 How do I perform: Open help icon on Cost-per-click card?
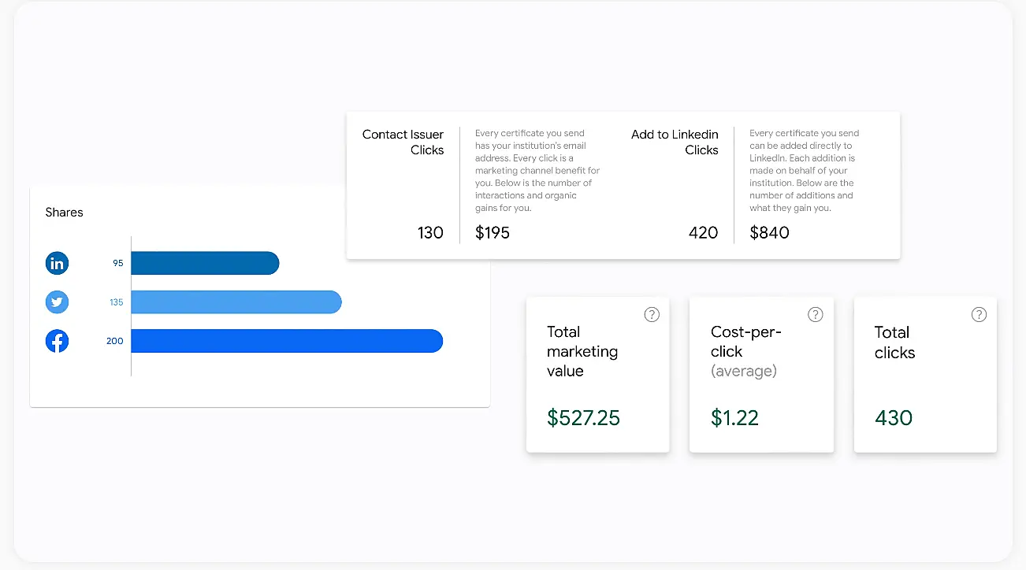click(x=816, y=314)
